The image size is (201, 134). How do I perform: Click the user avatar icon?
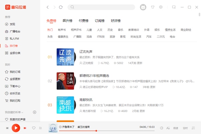pyautogui.click(x=143, y=7)
